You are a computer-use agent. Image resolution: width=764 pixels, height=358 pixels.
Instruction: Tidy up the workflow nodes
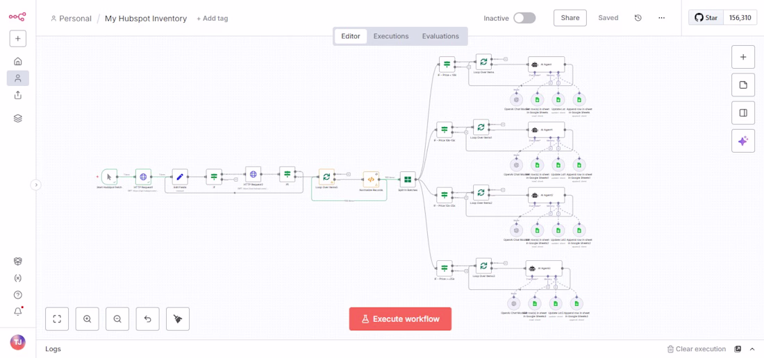pyautogui.click(x=178, y=319)
